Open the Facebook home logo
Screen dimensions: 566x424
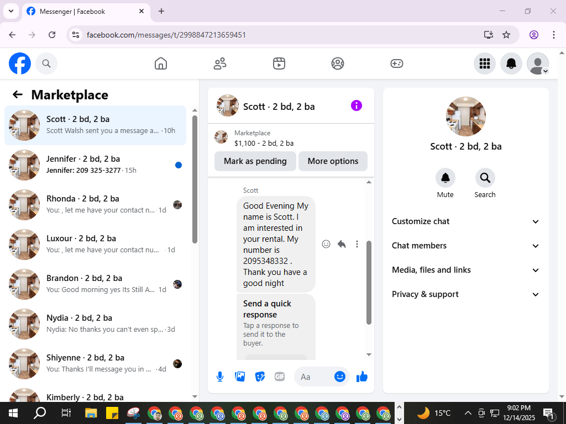(x=20, y=63)
